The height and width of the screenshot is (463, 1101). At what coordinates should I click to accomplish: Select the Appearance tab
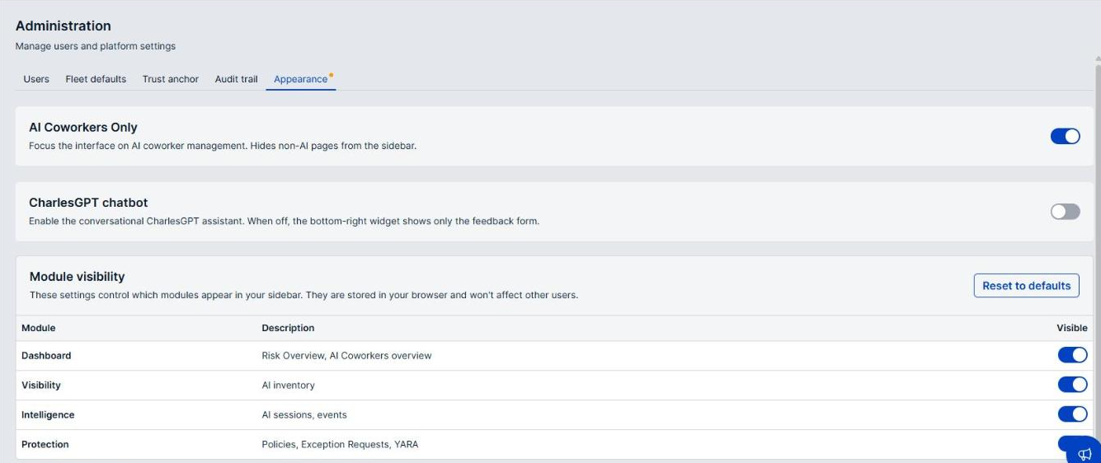(301, 79)
